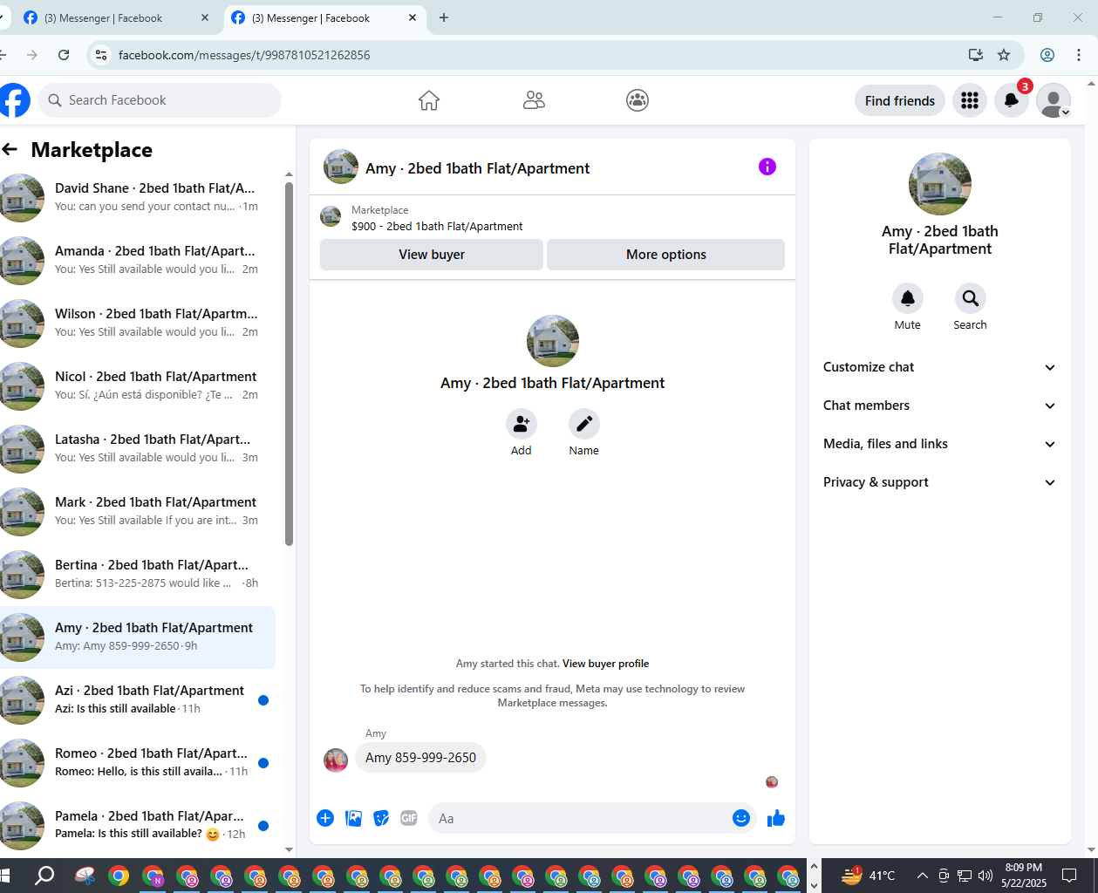Open Wilson conversation in list

(x=138, y=324)
